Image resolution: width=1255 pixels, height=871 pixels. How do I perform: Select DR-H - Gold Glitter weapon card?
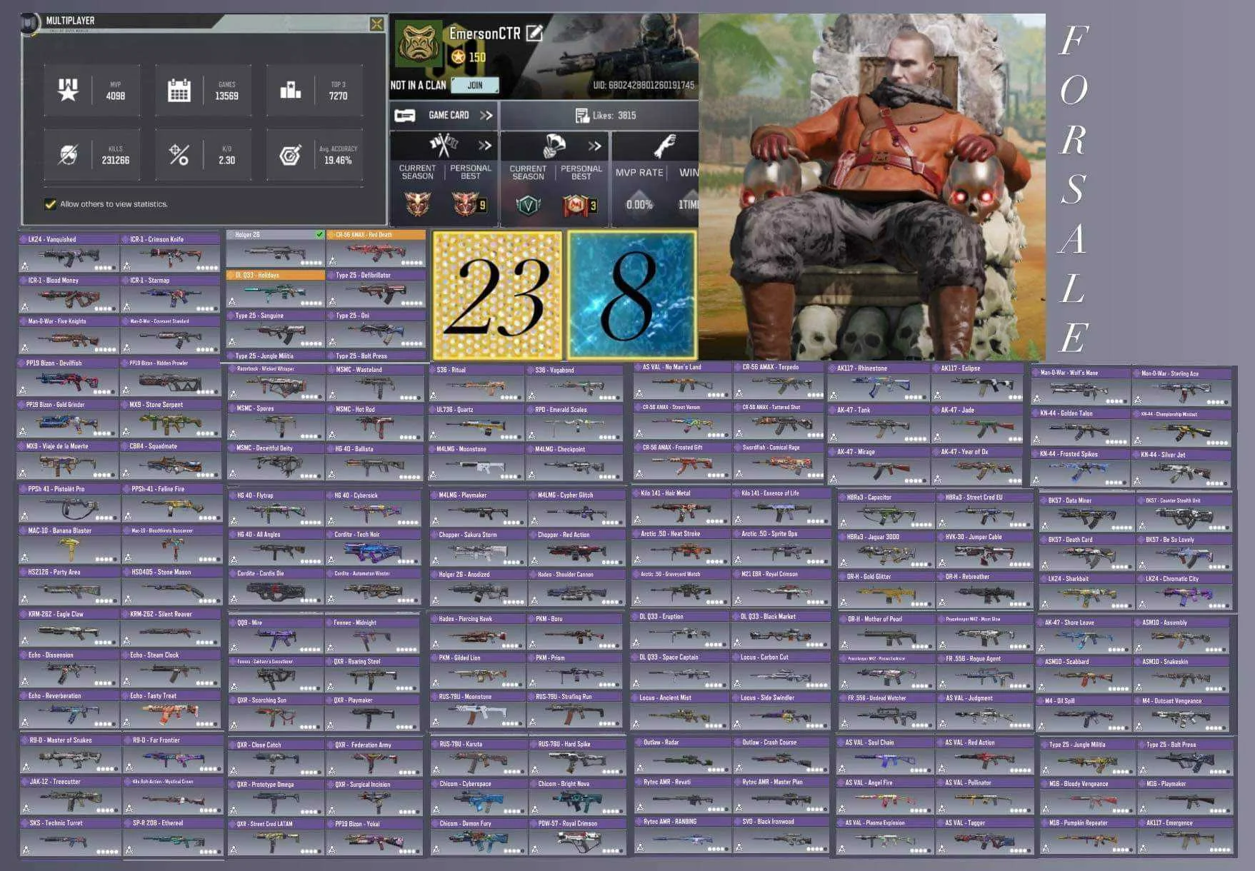pos(886,590)
